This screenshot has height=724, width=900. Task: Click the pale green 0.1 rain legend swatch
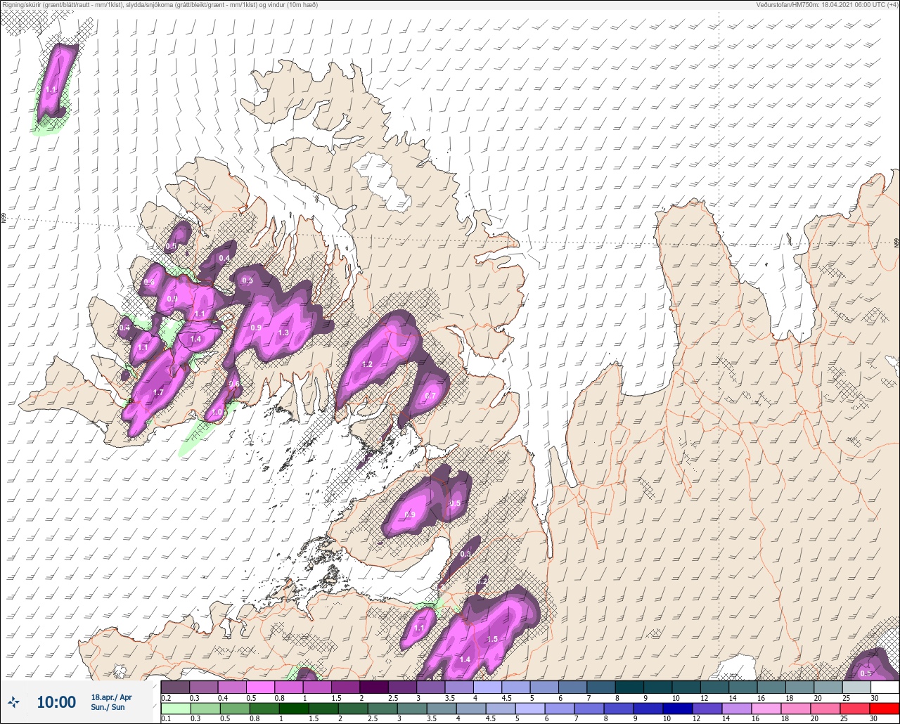coord(175,708)
